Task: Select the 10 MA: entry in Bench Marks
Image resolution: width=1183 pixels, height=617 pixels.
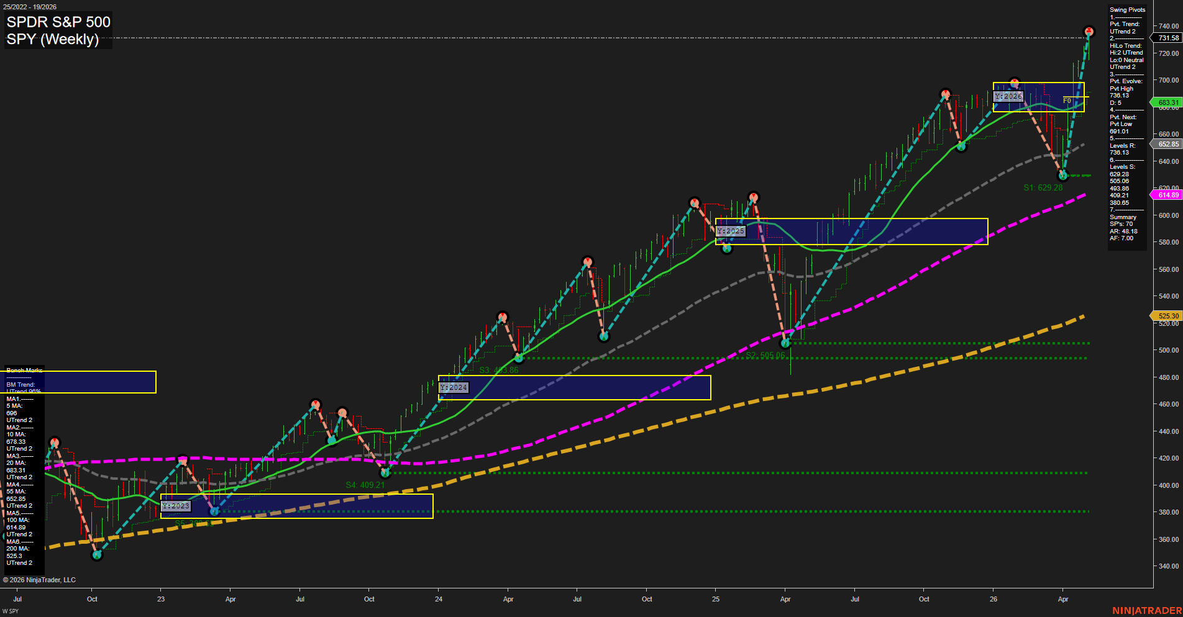Action: pyautogui.click(x=16, y=435)
